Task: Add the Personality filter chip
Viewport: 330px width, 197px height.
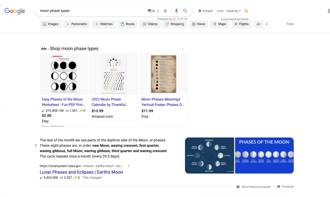Action: pyautogui.click(x=77, y=24)
